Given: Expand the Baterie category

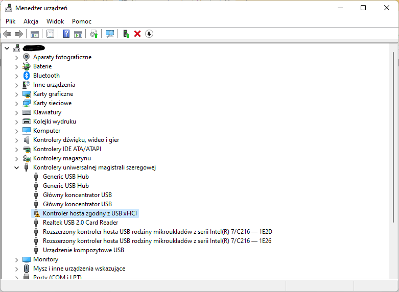Looking at the screenshot, I should tap(17, 67).
